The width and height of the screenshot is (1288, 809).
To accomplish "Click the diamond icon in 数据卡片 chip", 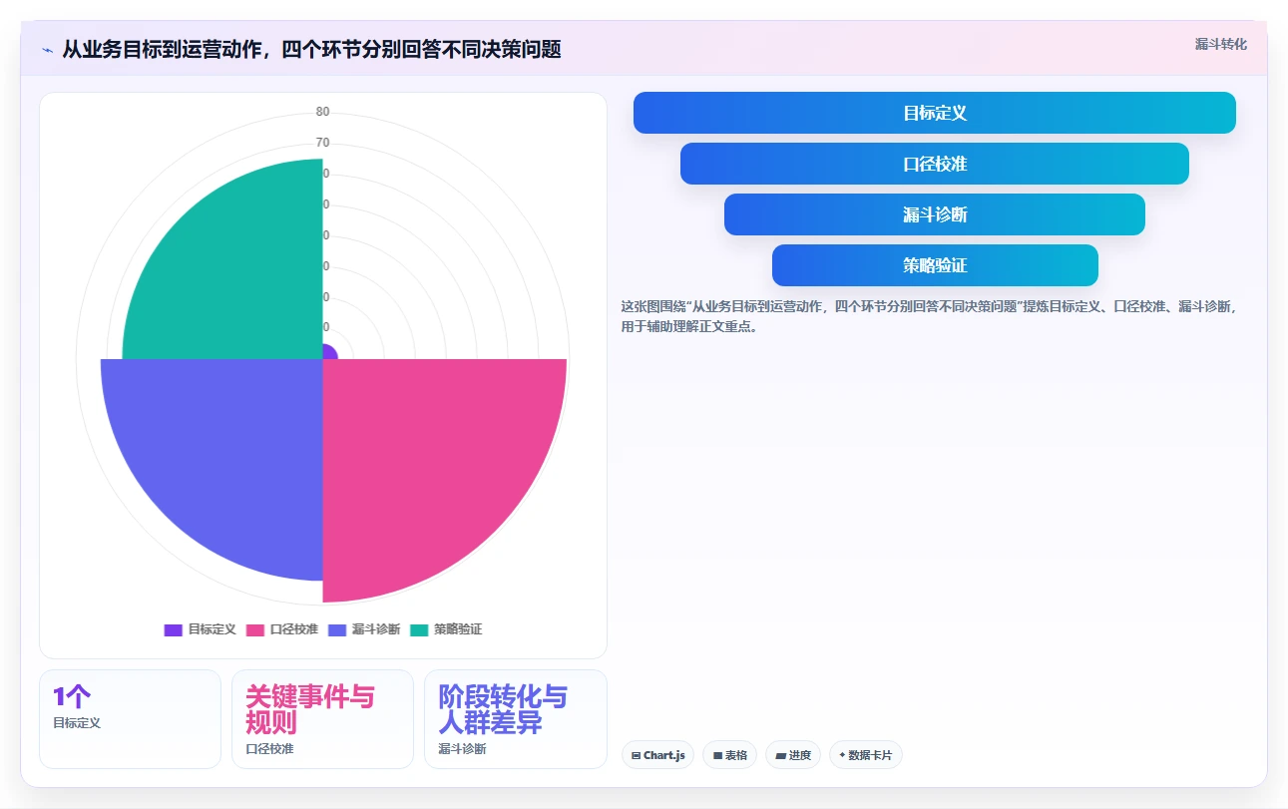I will 842,755.
